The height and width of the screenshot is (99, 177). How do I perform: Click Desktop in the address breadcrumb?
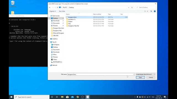coord(71,7)
